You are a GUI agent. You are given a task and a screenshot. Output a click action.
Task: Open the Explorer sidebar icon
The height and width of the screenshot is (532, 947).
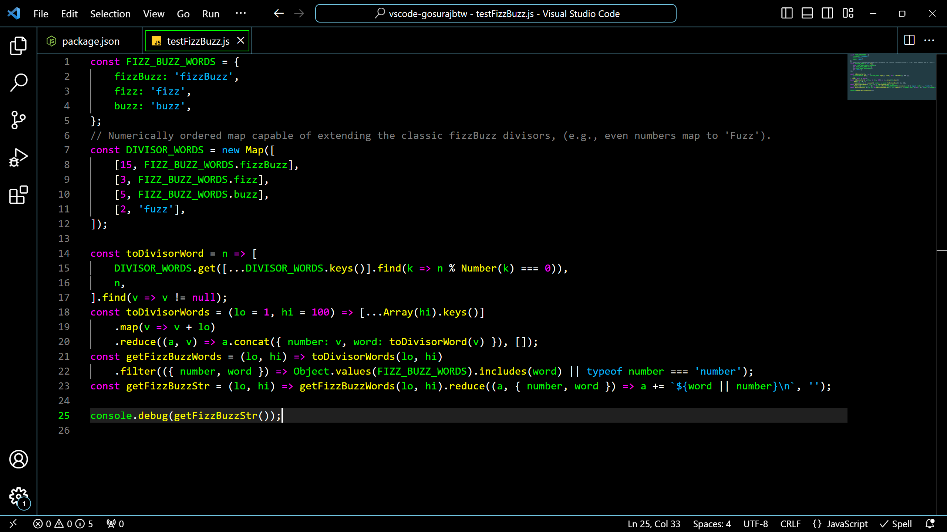click(x=18, y=45)
